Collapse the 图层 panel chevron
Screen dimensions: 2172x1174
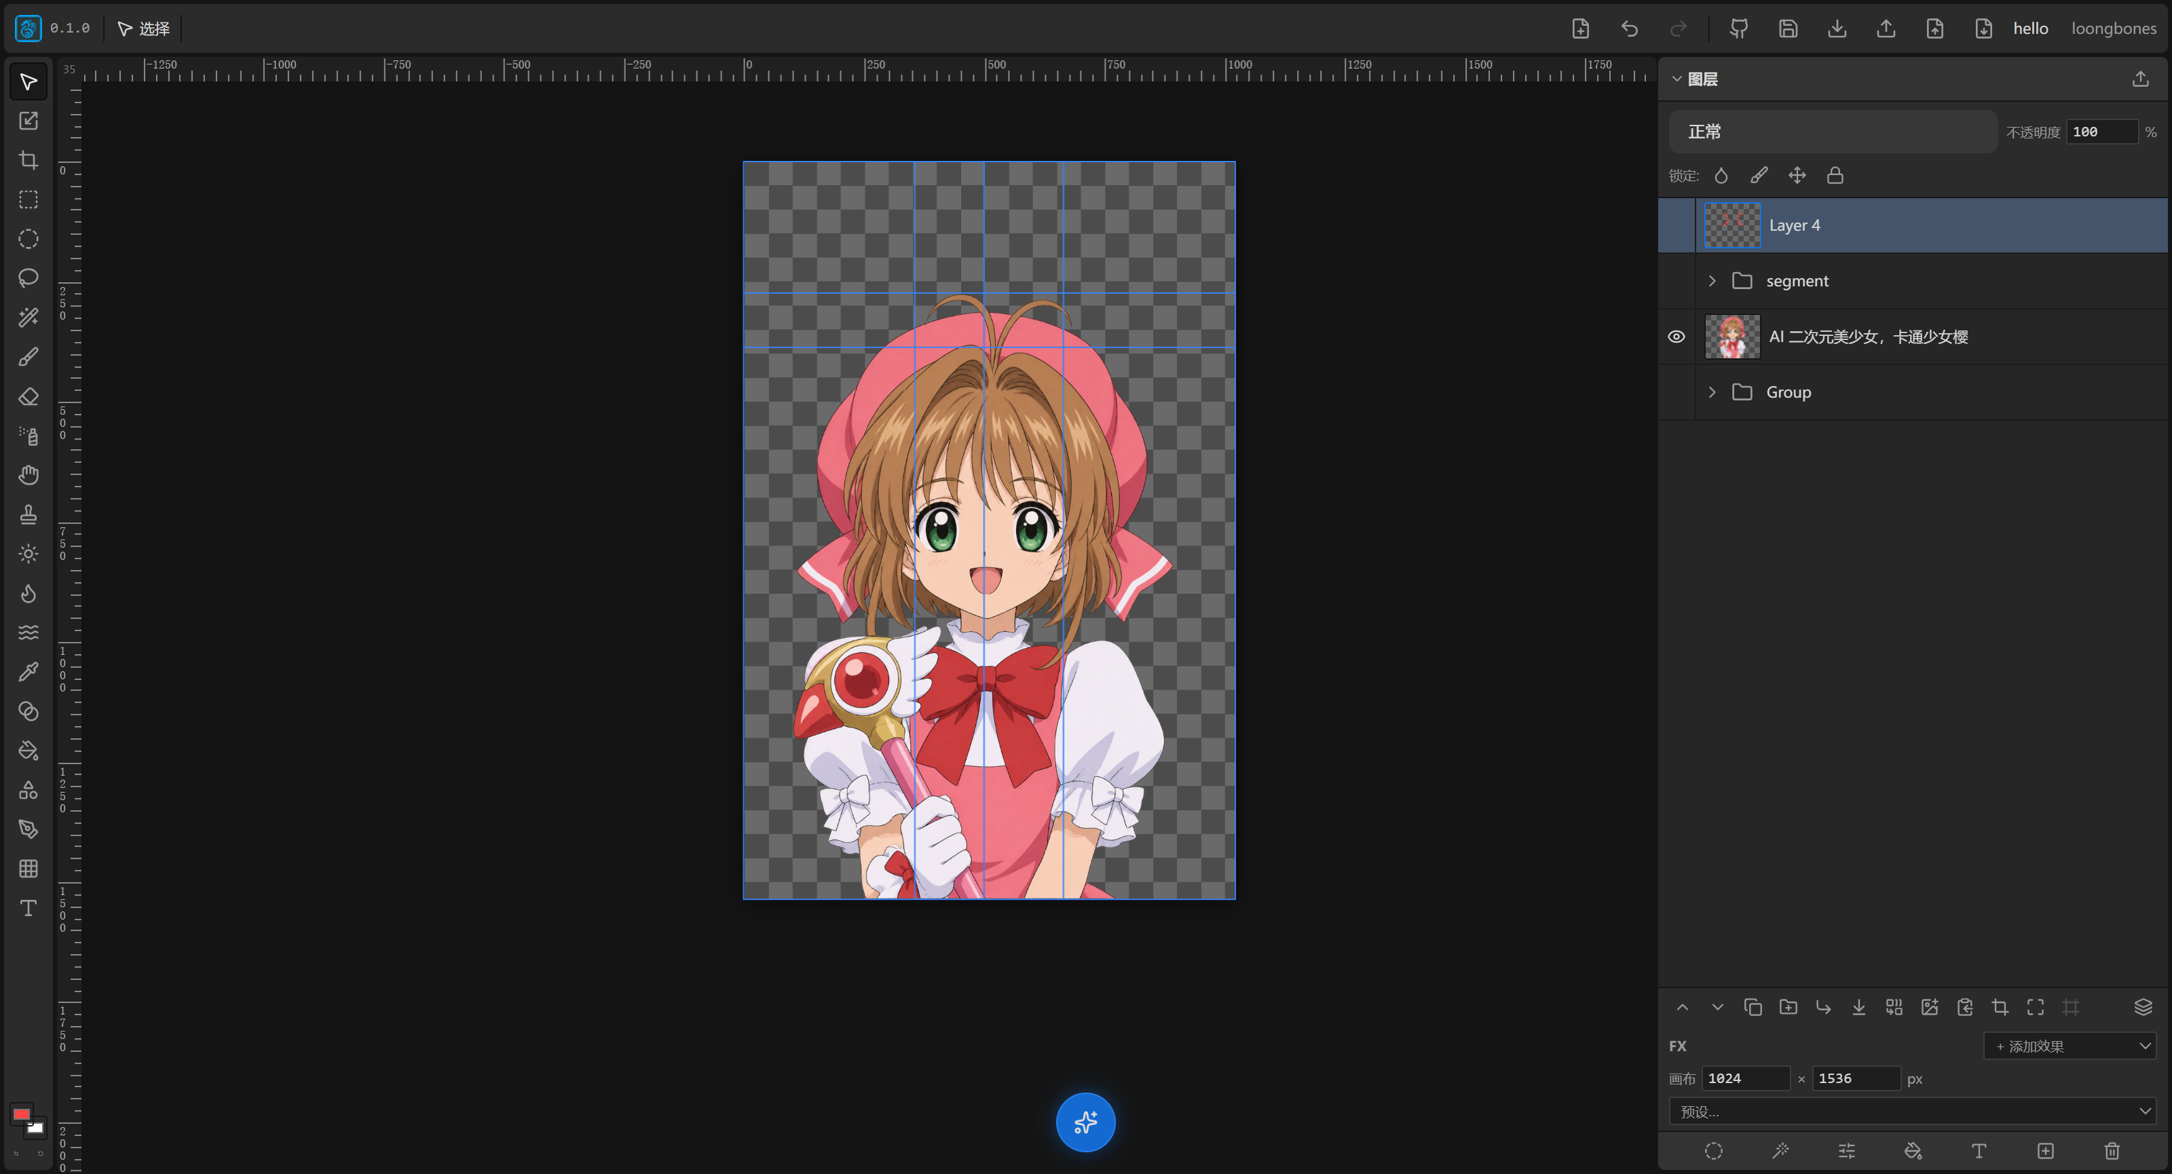click(x=1677, y=78)
